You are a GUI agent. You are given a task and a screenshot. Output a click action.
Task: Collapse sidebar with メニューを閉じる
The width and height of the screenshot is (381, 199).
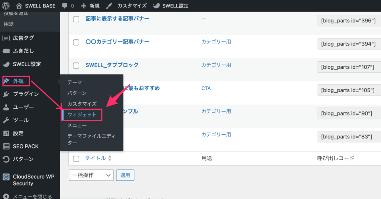click(x=32, y=196)
